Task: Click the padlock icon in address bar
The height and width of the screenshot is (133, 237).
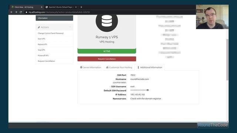Action: tap(26, 12)
